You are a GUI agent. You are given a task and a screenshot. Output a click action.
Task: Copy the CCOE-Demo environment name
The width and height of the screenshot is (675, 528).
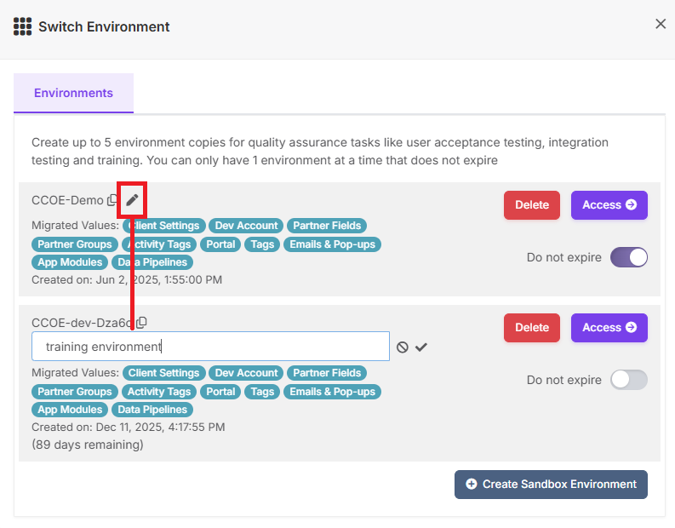[x=112, y=200]
